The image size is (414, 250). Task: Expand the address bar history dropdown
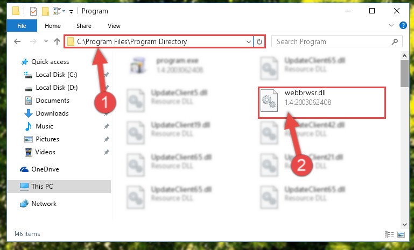click(x=248, y=42)
